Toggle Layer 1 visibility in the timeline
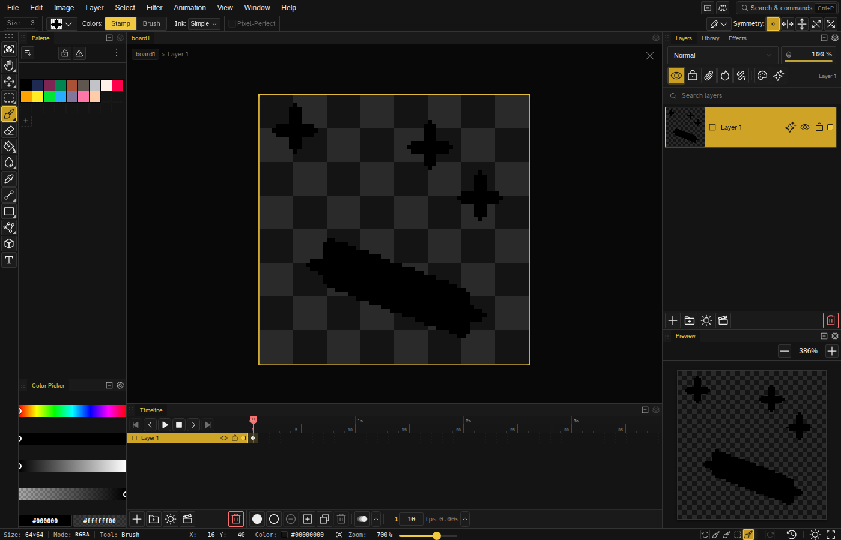Screen dimensions: 841x540 224,438
